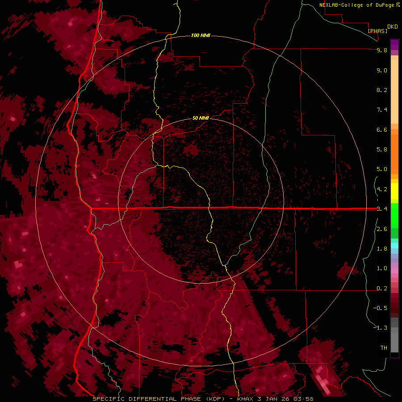Click the 6.6 value on color scale
This screenshot has width=402, height=402.
point(382,130)
